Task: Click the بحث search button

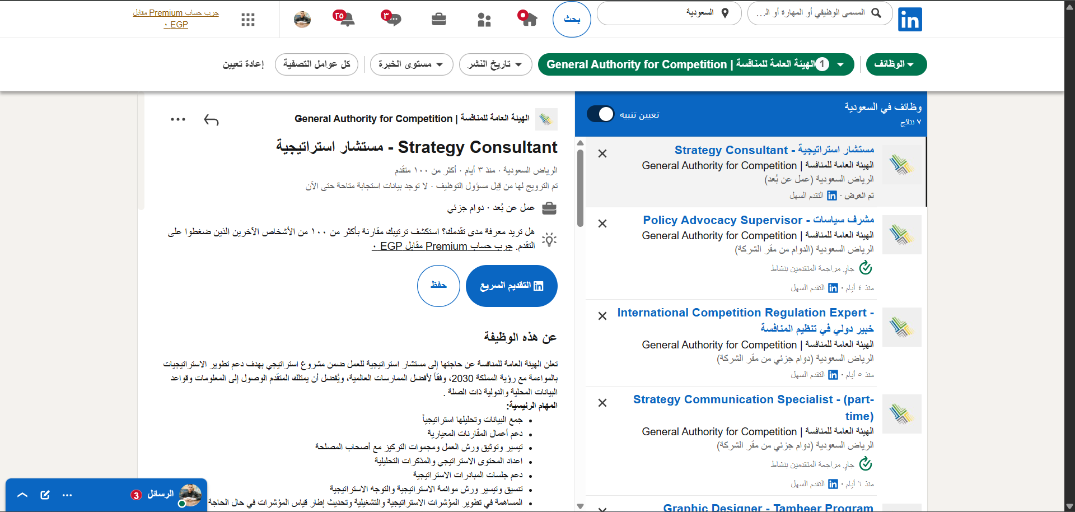Action: coord(572,20)
